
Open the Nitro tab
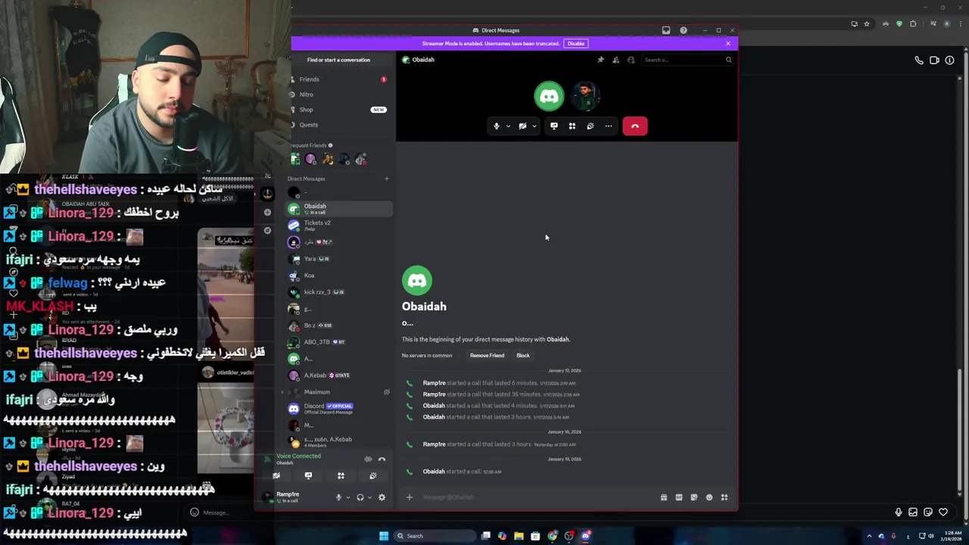point(339,95)
